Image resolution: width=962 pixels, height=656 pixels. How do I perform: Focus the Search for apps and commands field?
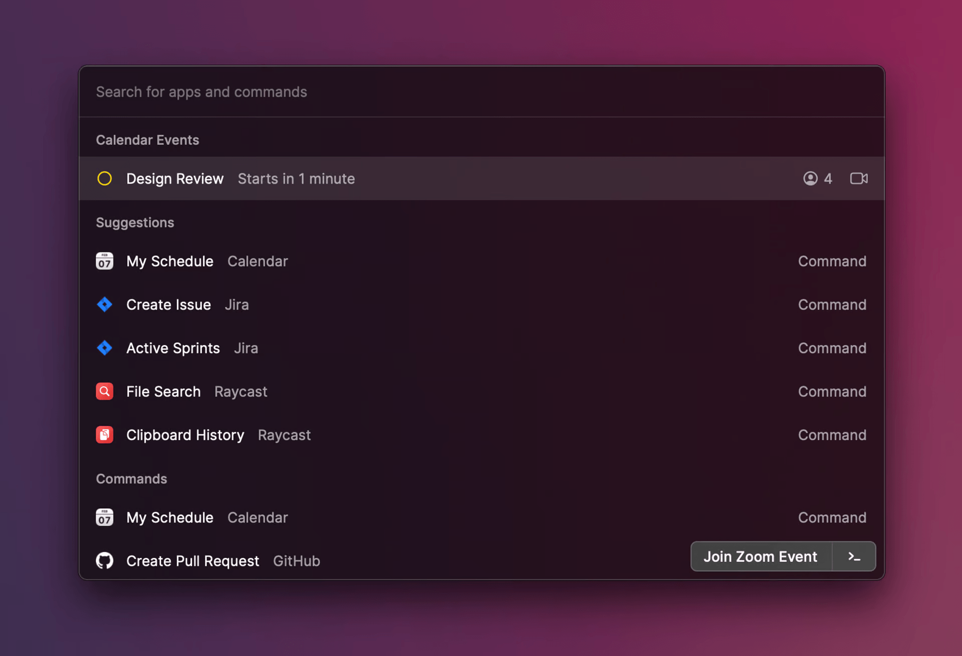482,92
